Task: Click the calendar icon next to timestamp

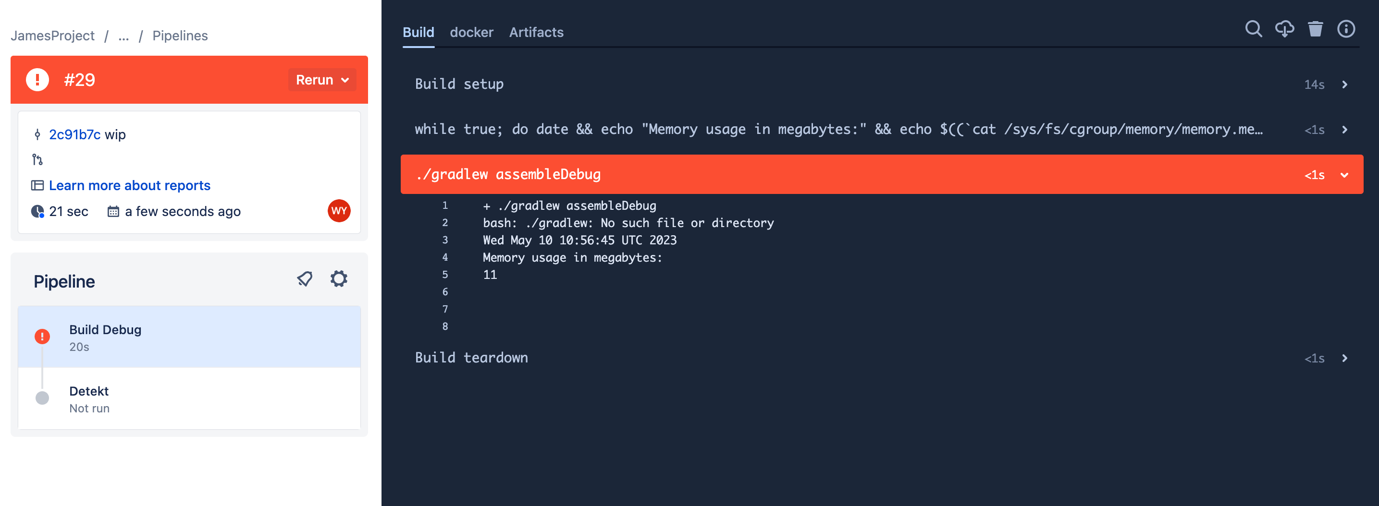Action: tap(113, 211)
